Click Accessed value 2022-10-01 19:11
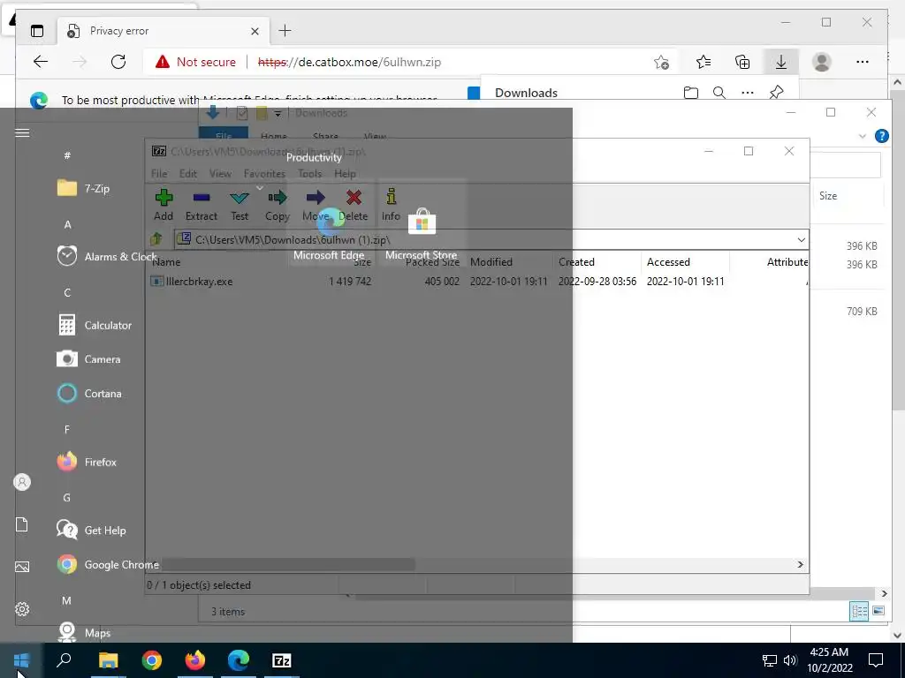 685,282
